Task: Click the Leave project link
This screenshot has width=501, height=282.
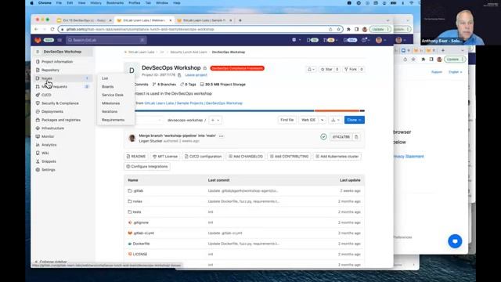Action: (x=196, y=75)
